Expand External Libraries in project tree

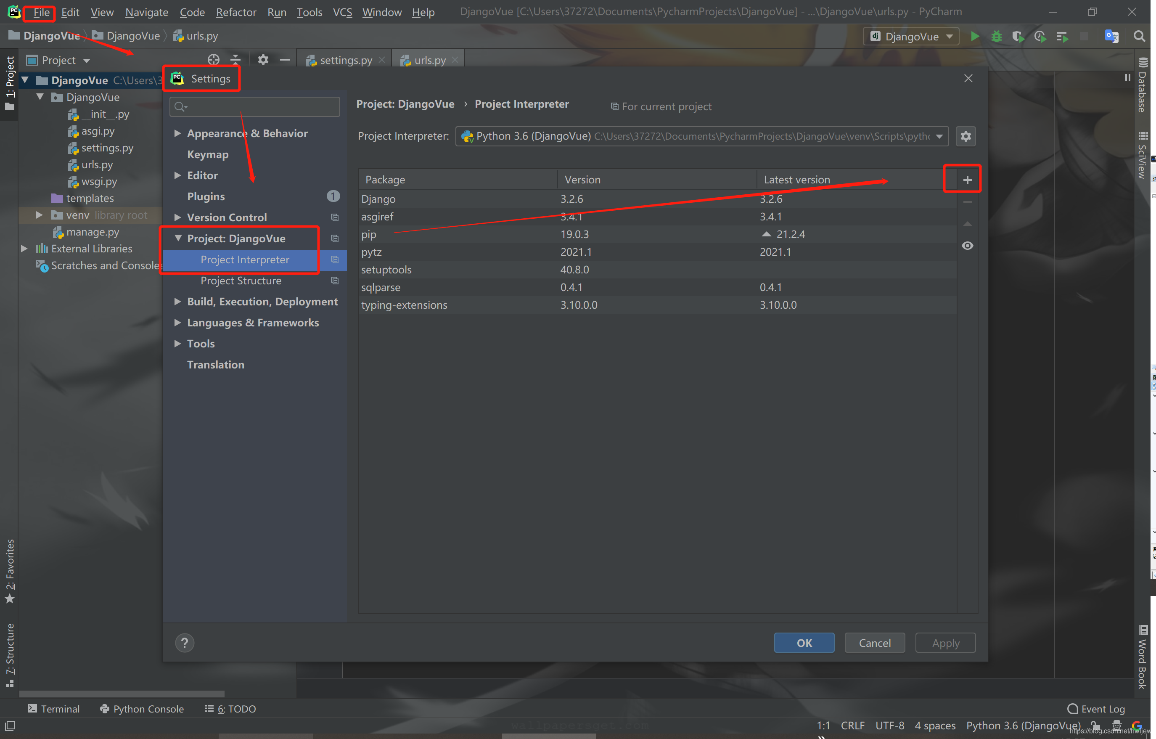pos(24,249)
